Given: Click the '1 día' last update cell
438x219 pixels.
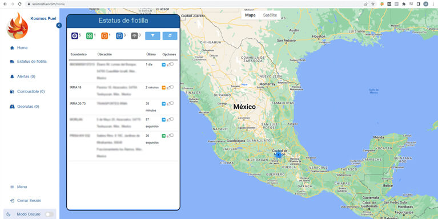Looking at the screenshot, I should point(149,64).
